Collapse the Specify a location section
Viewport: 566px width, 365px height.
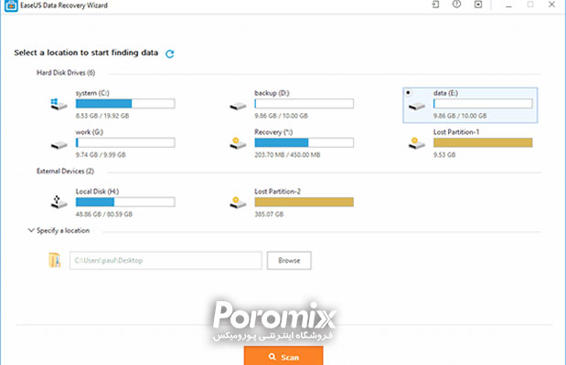point(30,231)
